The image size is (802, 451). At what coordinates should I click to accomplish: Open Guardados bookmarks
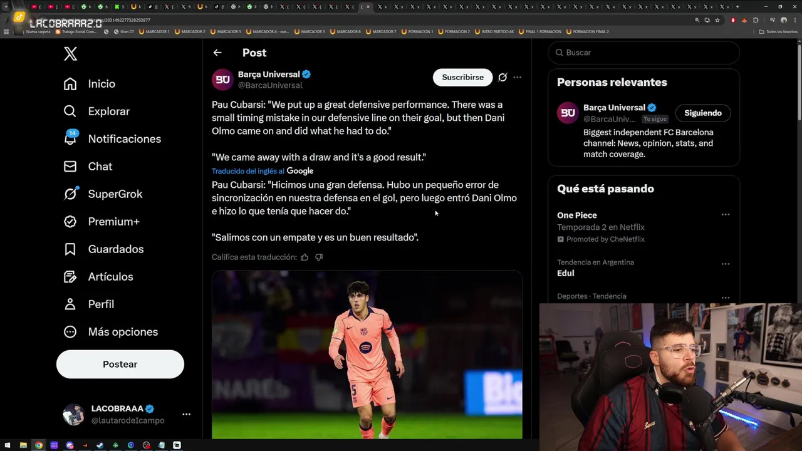coord(103,249)
